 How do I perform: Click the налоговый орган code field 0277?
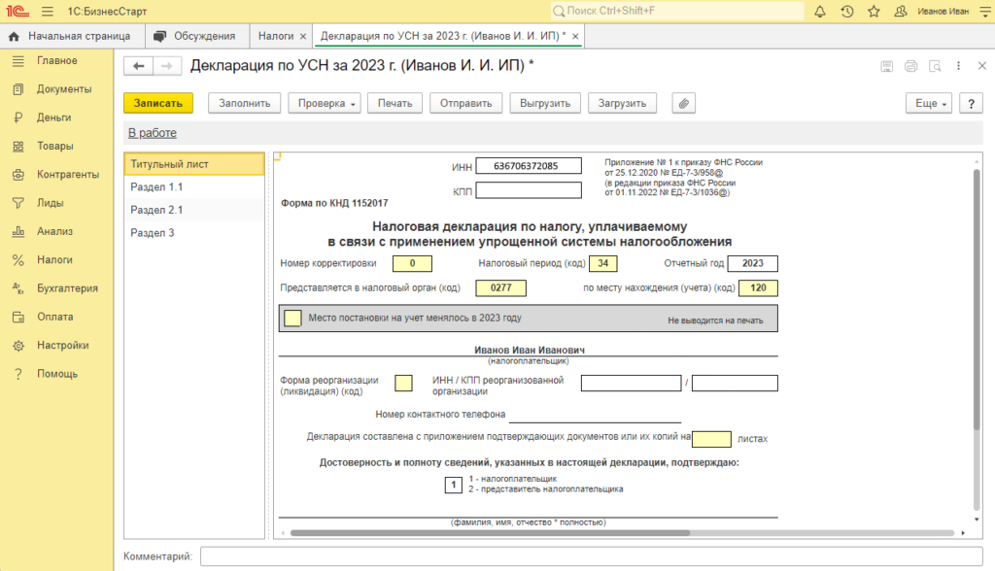coord(501,288)
